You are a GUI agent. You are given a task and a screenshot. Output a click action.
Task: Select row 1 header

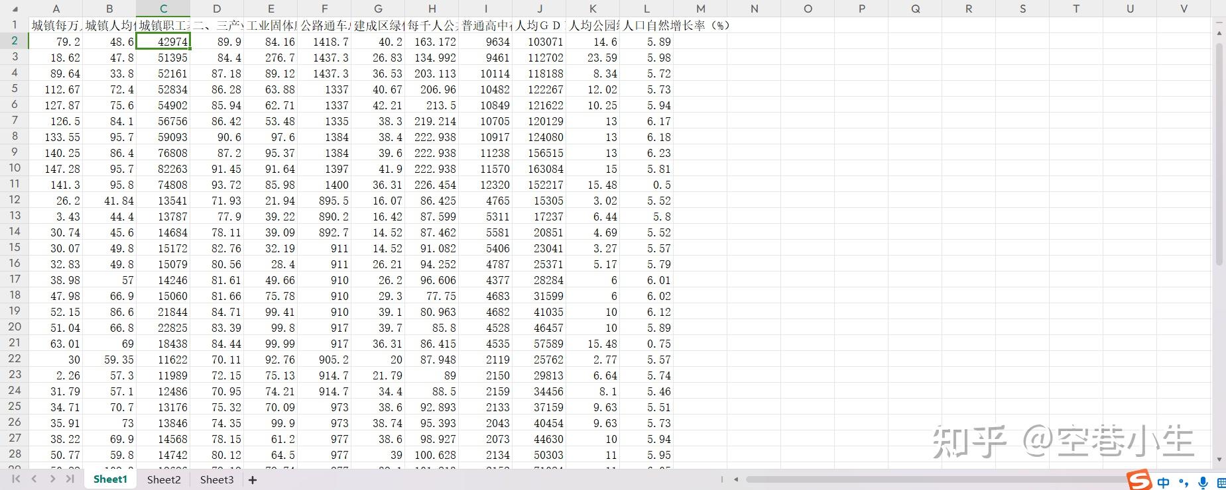tap(15, 25)
